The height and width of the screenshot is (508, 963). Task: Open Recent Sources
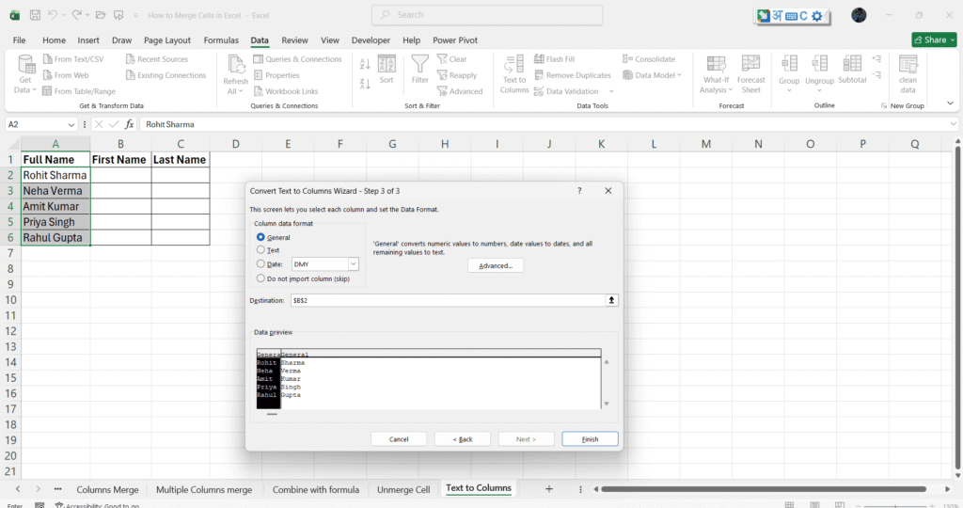coord(157,59)
